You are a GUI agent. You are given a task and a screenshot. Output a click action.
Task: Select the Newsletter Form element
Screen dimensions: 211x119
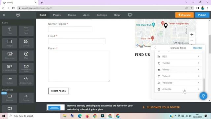click(26, 68)
